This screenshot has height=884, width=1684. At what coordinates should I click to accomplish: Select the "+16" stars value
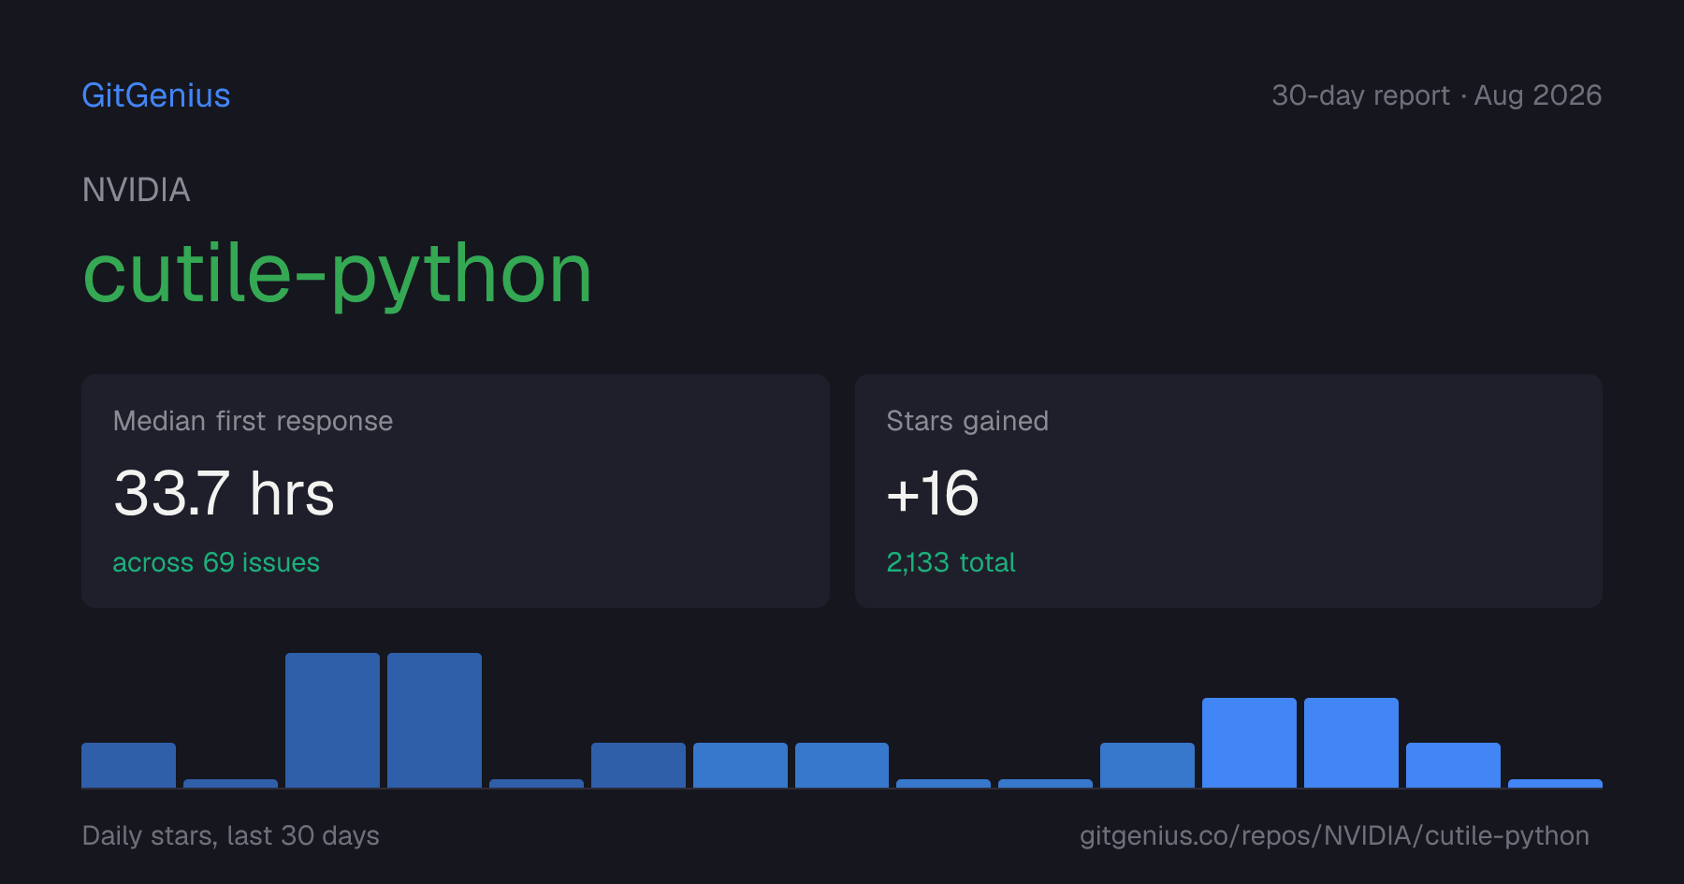[x=933, y=493]
